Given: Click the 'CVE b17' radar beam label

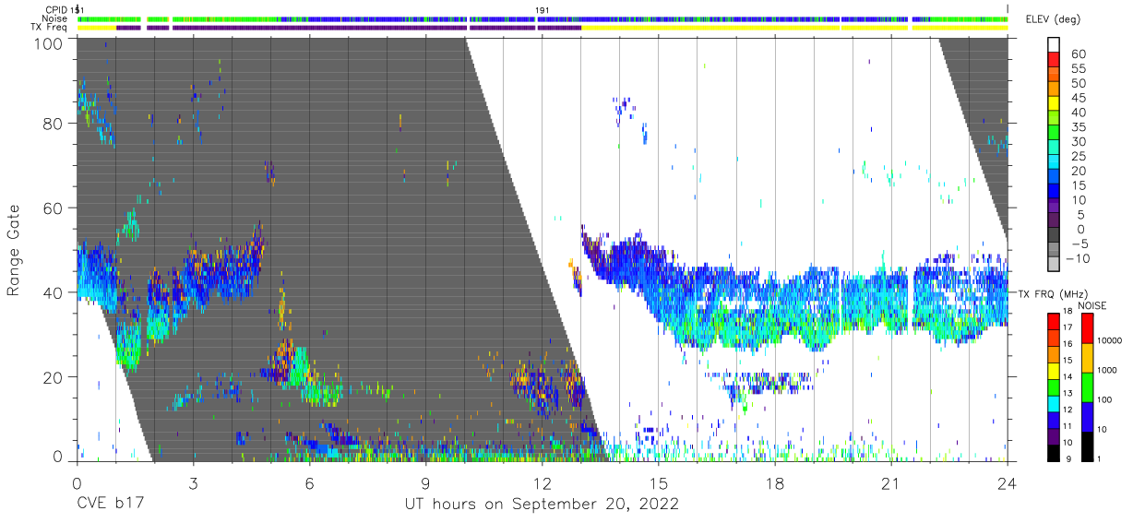Looking at the screenshot, I should click(112, 505).
